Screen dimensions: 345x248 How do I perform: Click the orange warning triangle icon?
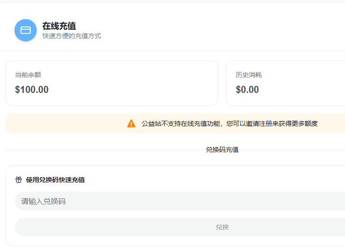point(131,124)
